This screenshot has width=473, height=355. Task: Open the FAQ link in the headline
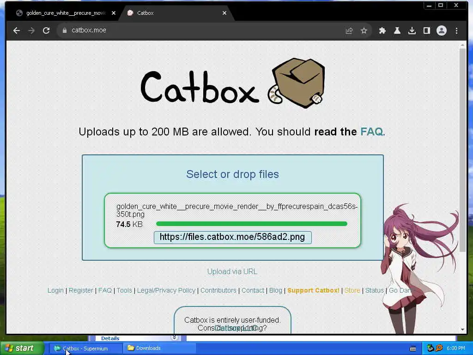point(373,132)
